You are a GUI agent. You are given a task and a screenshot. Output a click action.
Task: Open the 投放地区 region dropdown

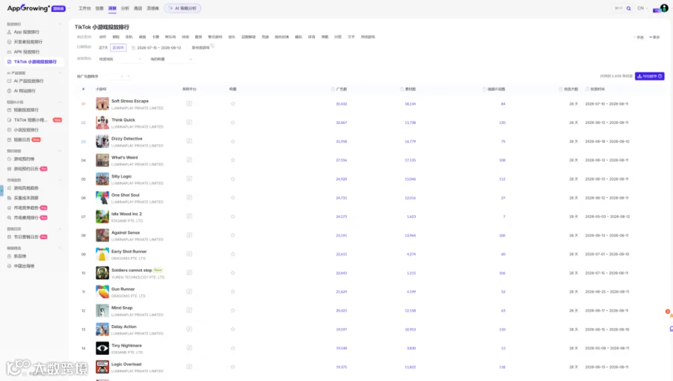(120, 59)
